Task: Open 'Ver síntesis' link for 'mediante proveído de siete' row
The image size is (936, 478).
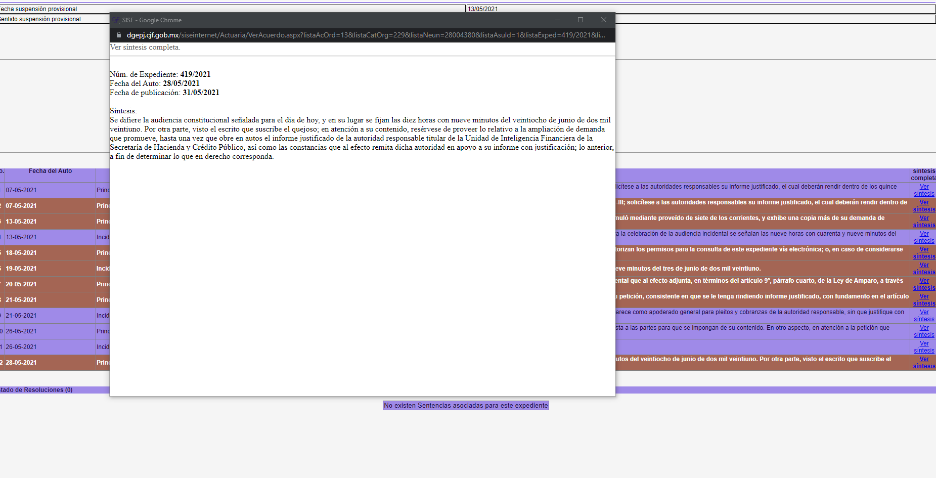Action: click(x=924, y=222)
